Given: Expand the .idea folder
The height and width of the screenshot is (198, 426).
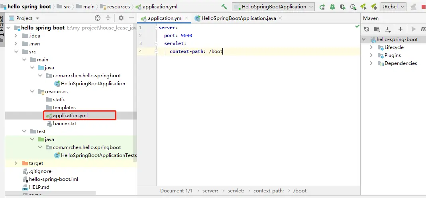Looking at the screenshot, I should pyautogui.click(x=16, y=35).
